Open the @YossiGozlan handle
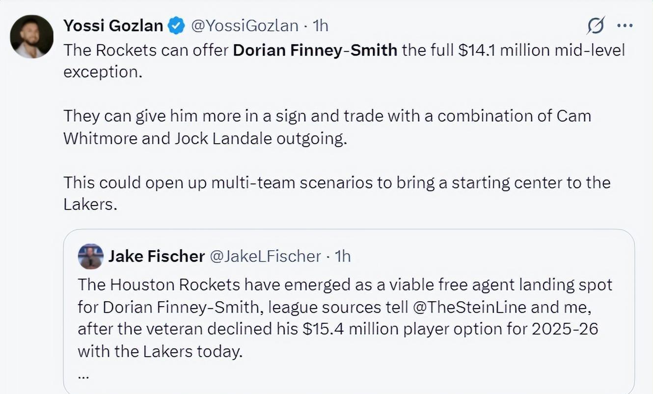The image size is (653, 394). coord(244,26)
